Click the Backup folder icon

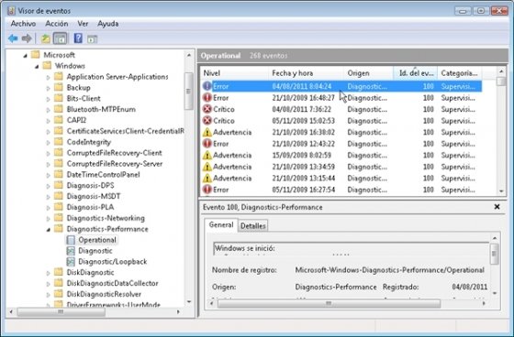(59, 87)
